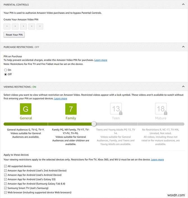Click the last PIN digit input box
The height and width of the screenshot is (198, 188).
tap(40, 27)
